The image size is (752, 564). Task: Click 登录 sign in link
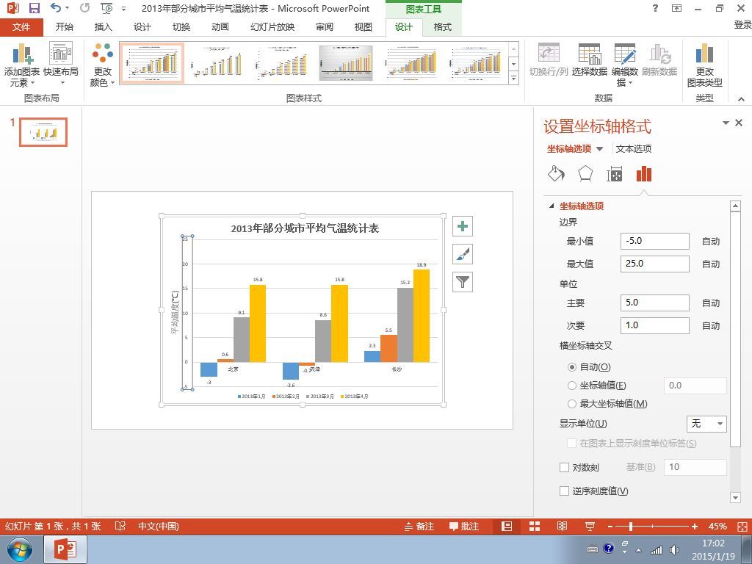[x=742, y=25]
